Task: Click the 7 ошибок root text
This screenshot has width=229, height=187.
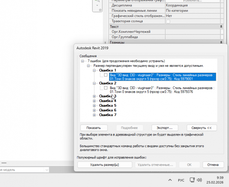Action: pos(126,61)
